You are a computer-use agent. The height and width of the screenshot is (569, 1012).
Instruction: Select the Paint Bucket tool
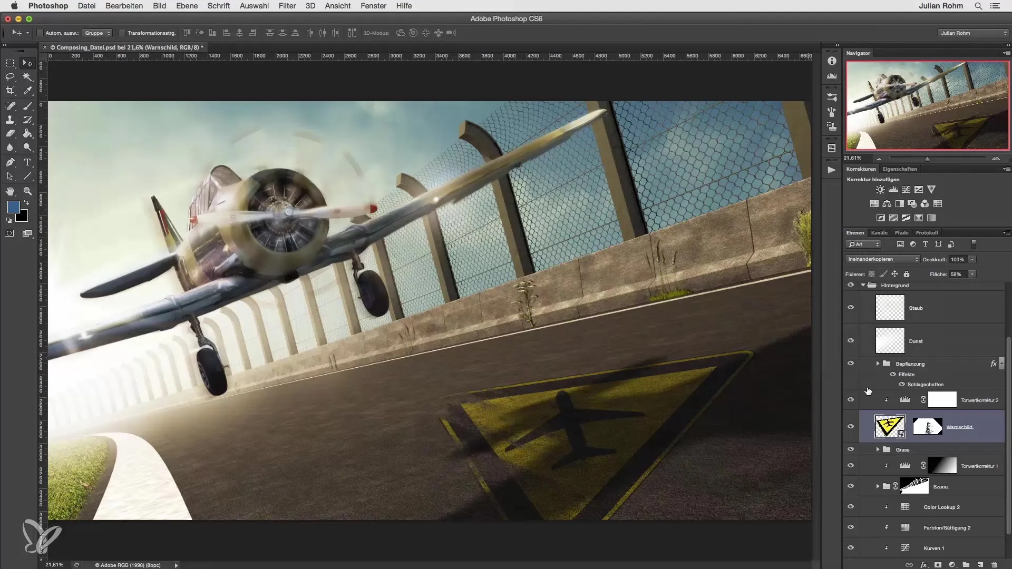pos(27,133)
